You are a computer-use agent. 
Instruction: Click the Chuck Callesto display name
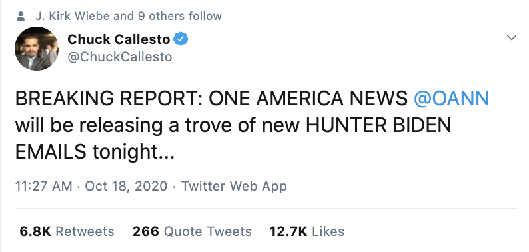[119, 39]
